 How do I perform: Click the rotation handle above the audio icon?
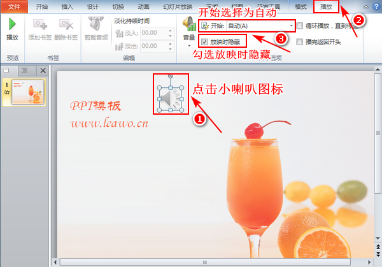tap(170, 76)
